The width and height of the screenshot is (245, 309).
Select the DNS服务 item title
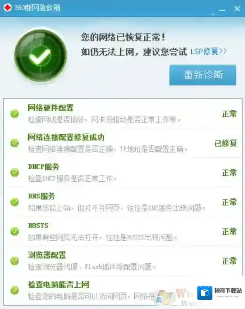tap(41, 196)
